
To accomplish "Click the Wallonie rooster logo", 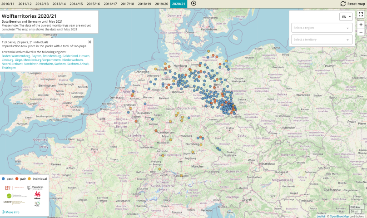I will pyautogui.click(x=37, y=195).
